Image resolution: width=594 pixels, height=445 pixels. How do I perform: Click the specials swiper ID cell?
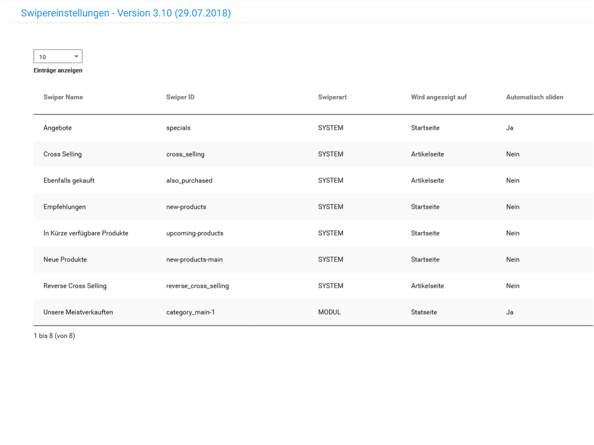(178, 128)
